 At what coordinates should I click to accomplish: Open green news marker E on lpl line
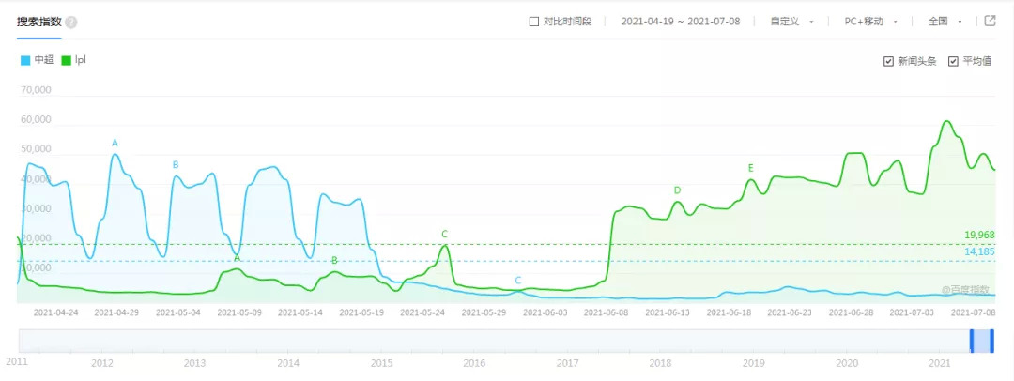751,168
